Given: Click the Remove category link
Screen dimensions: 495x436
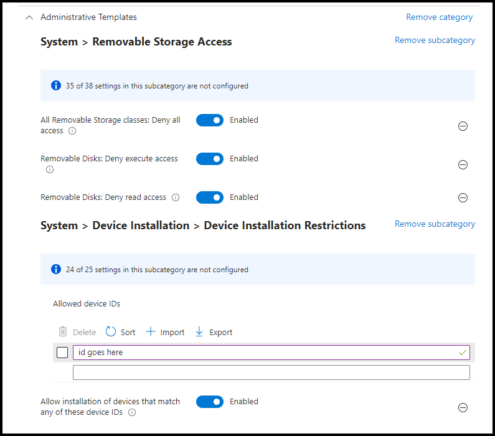Looking at the screenshot, I should click(439, 17).
